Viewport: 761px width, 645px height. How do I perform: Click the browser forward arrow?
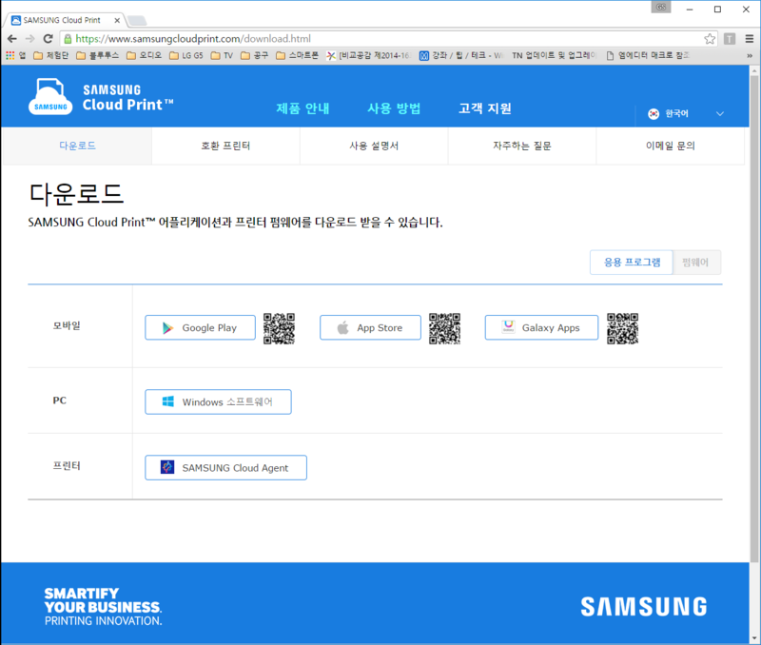(30, 39)
